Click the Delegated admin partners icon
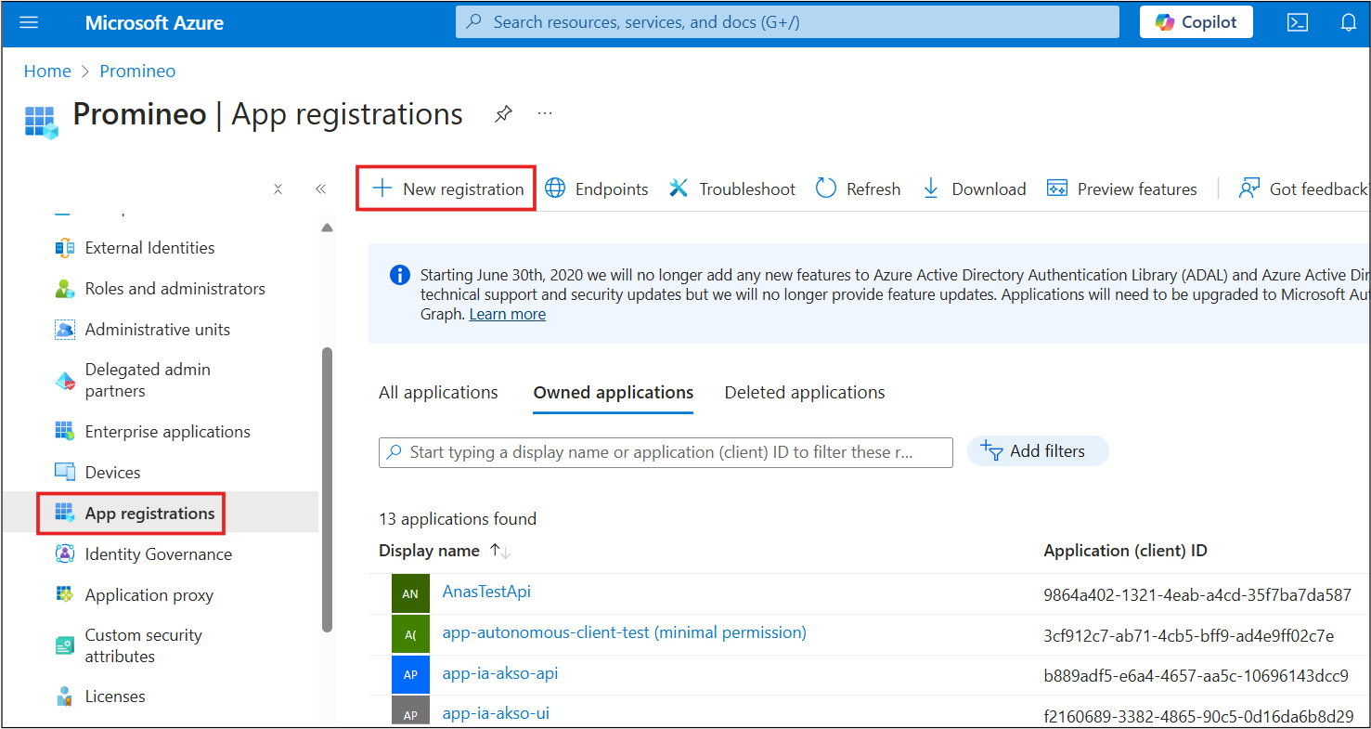This screenshot has height=729, width=1371. 64,381
